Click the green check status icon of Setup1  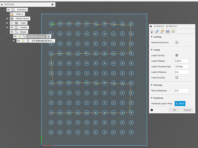pyautogui.click(x=20, y=36)
